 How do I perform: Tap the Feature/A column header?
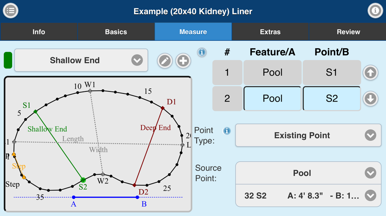click(272, 52)
